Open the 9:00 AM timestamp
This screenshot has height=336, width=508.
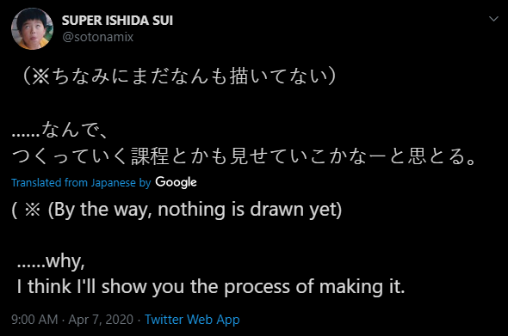coord(34,320)
